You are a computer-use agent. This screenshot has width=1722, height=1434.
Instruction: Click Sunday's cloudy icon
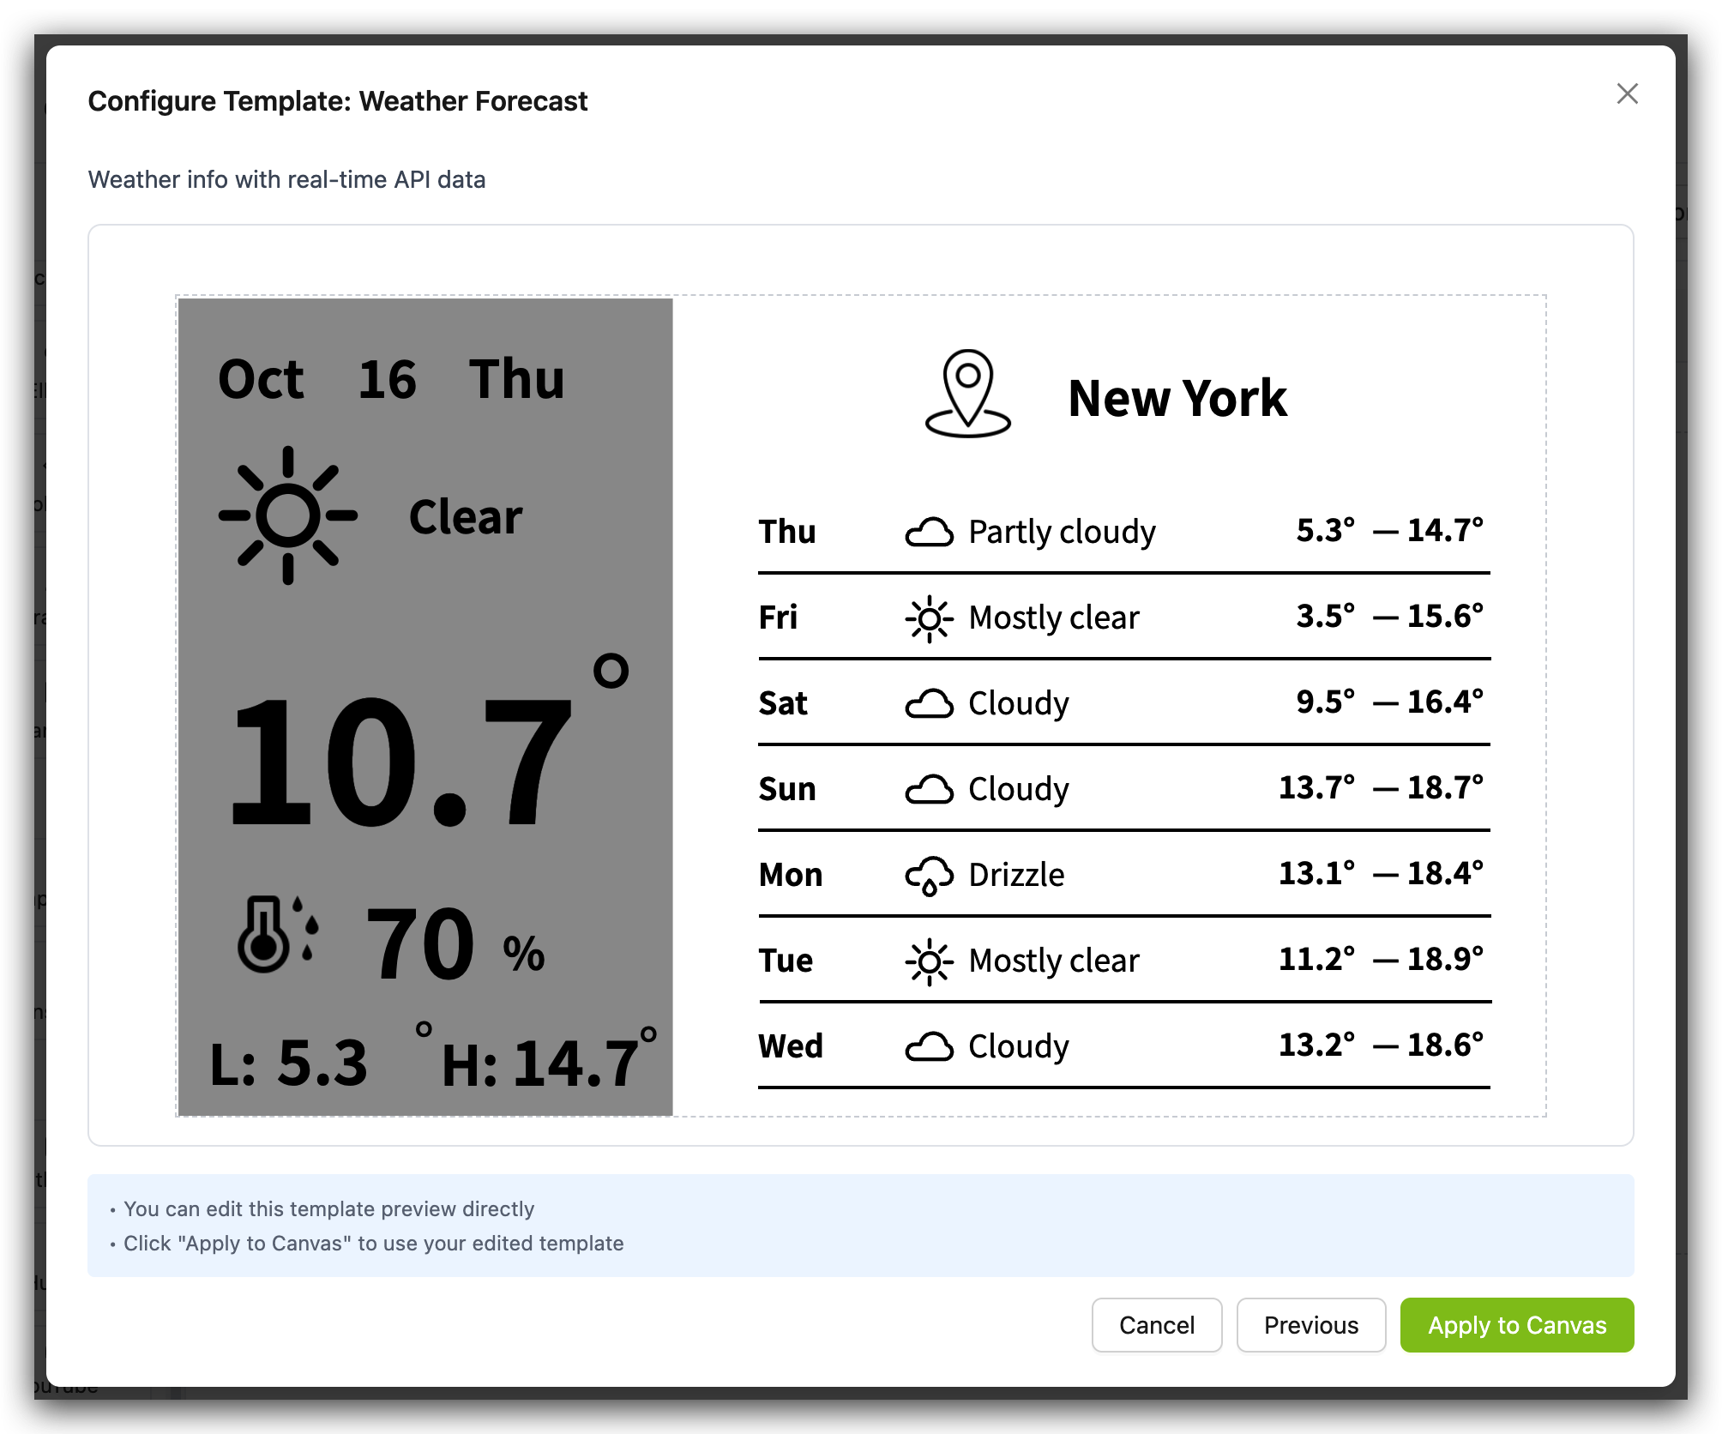(x=929, y=790)
